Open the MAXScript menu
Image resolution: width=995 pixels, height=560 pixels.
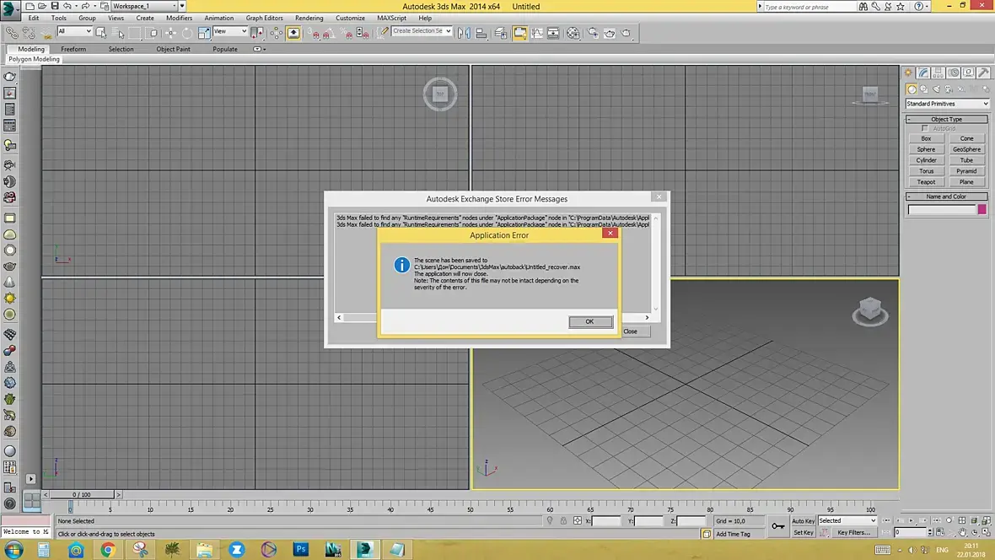(391, 18)
